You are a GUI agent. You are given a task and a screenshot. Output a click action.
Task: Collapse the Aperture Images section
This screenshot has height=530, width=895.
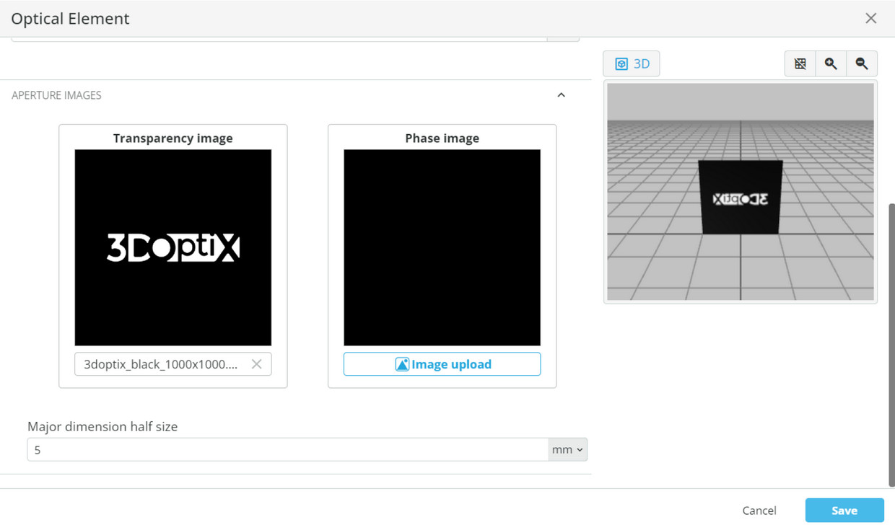click(x=561, y=95)
